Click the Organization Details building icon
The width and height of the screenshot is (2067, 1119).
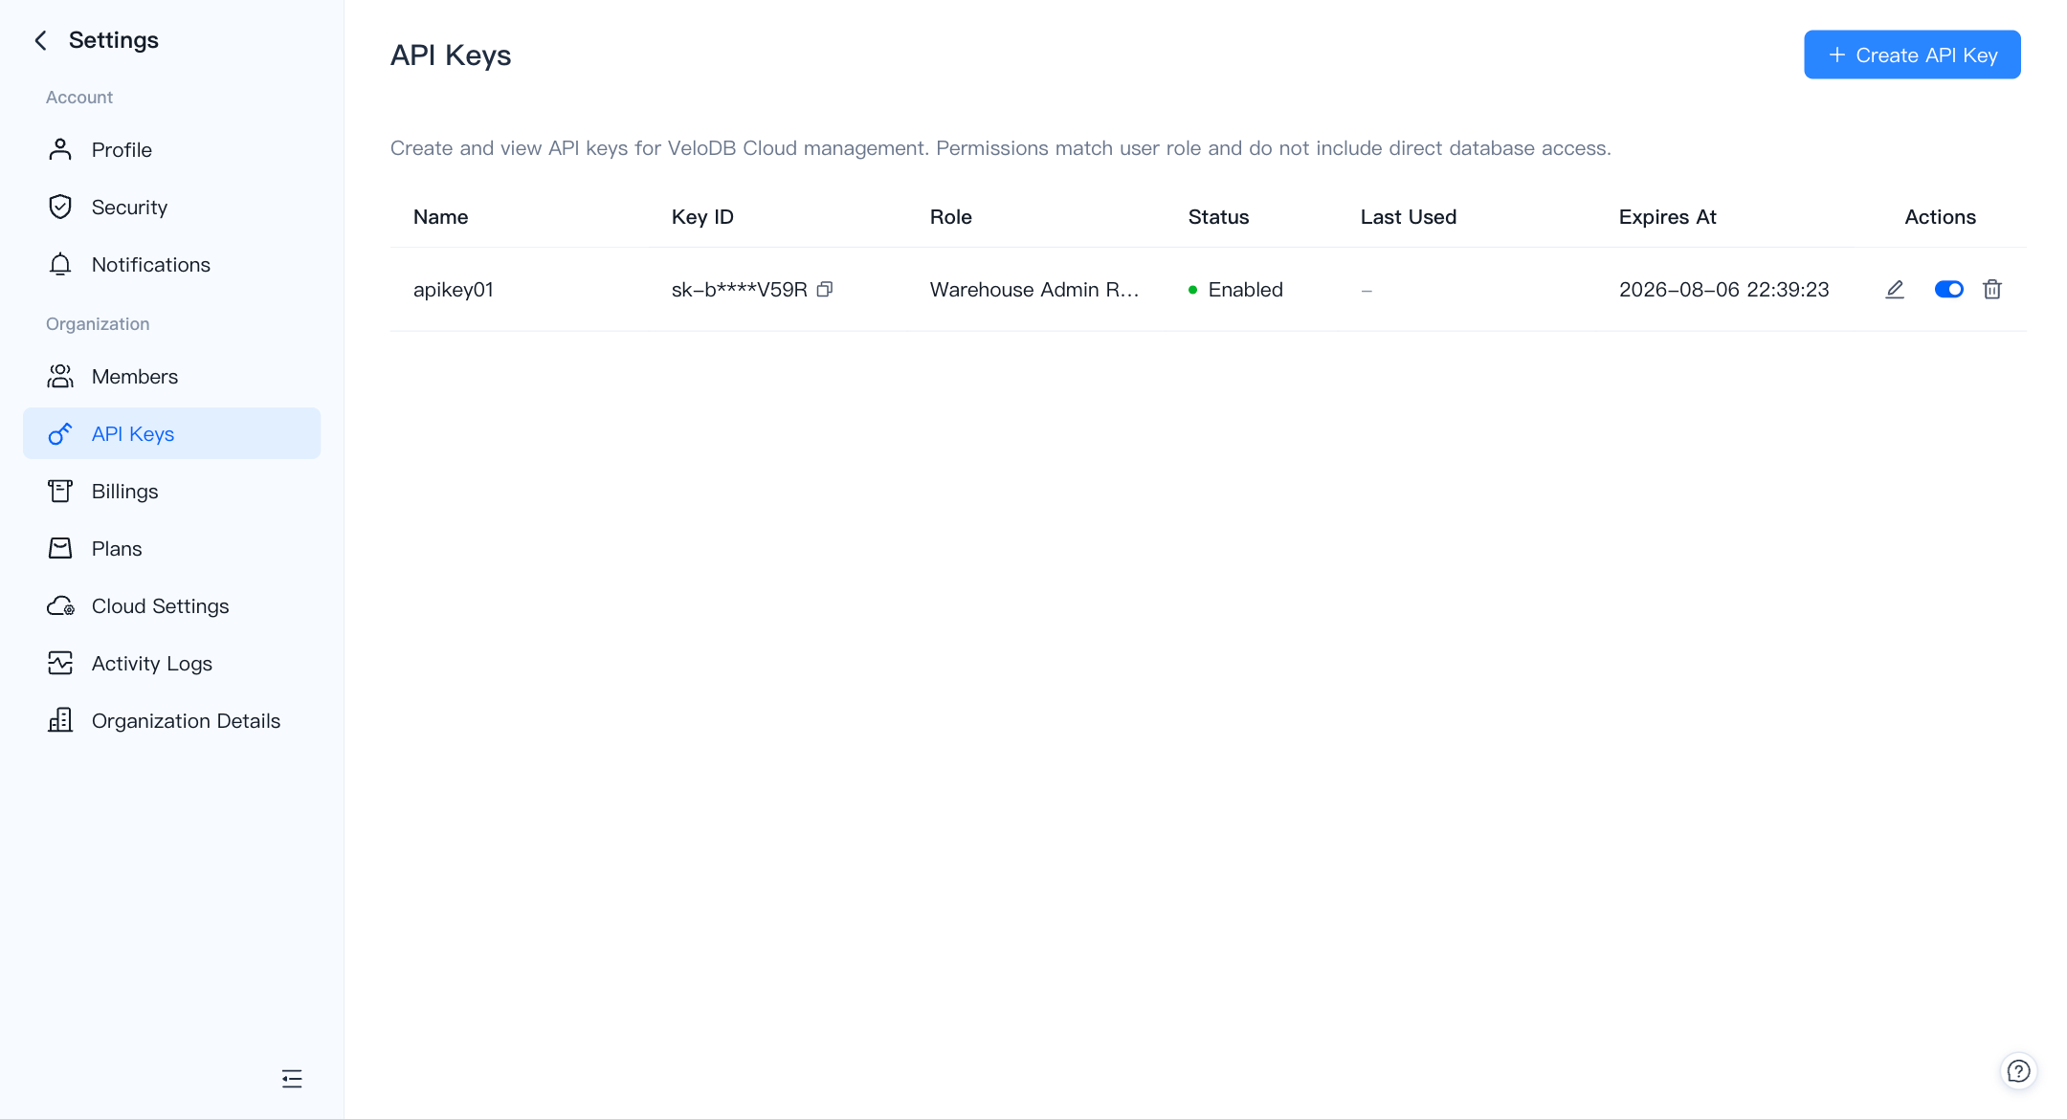[x=60, y=721]
